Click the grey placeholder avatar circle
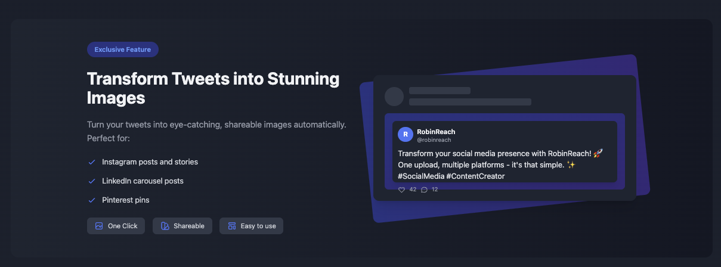The height and width of the screenshot is (267, 721). click(x=394, y=97)
